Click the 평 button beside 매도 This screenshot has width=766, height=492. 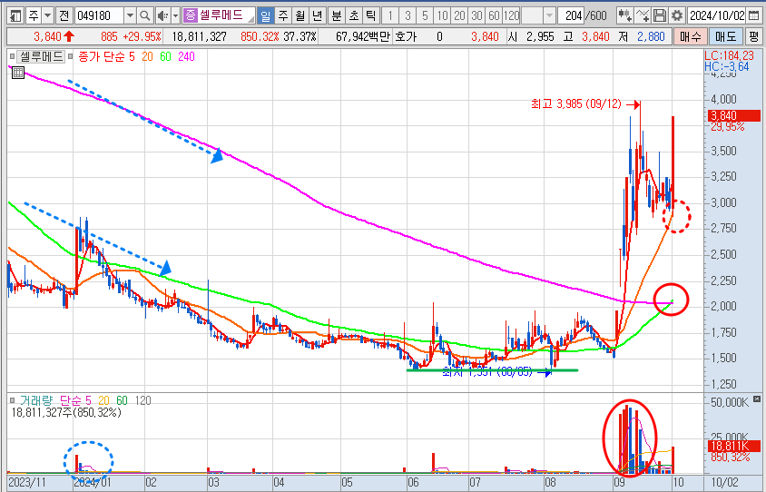click(x=754, y=36)
